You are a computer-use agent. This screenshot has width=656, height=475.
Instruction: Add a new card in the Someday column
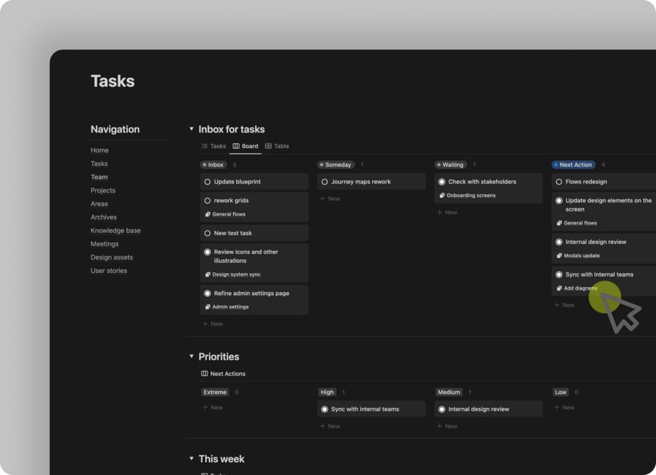pos(330,198)
